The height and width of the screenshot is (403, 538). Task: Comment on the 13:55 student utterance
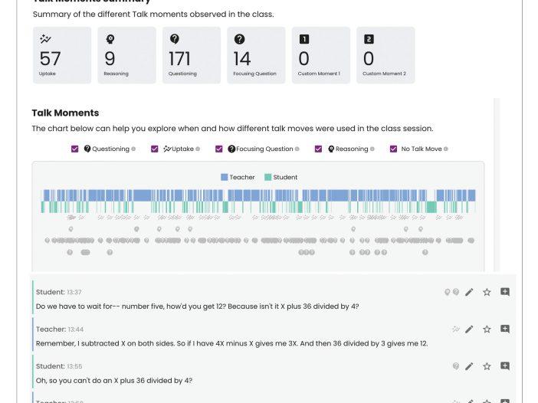(505, 366)
